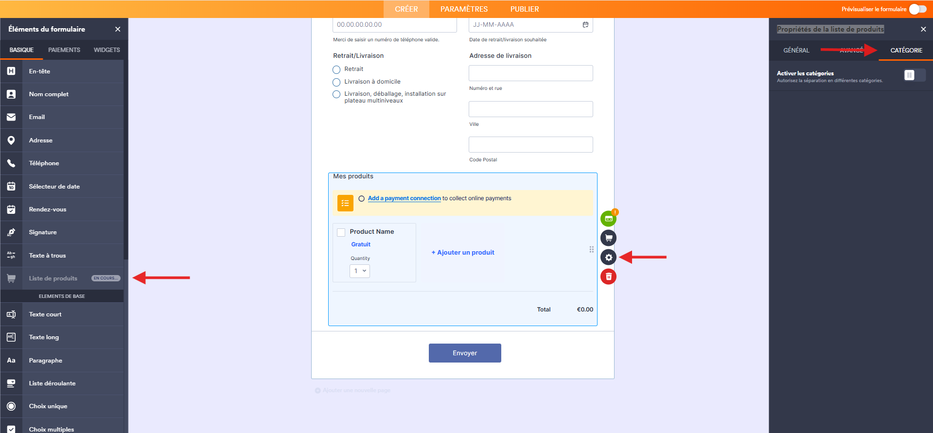Click the Choix multiples checkbox icon
Viewport: 933px width, 433px height.
[11, 429]
